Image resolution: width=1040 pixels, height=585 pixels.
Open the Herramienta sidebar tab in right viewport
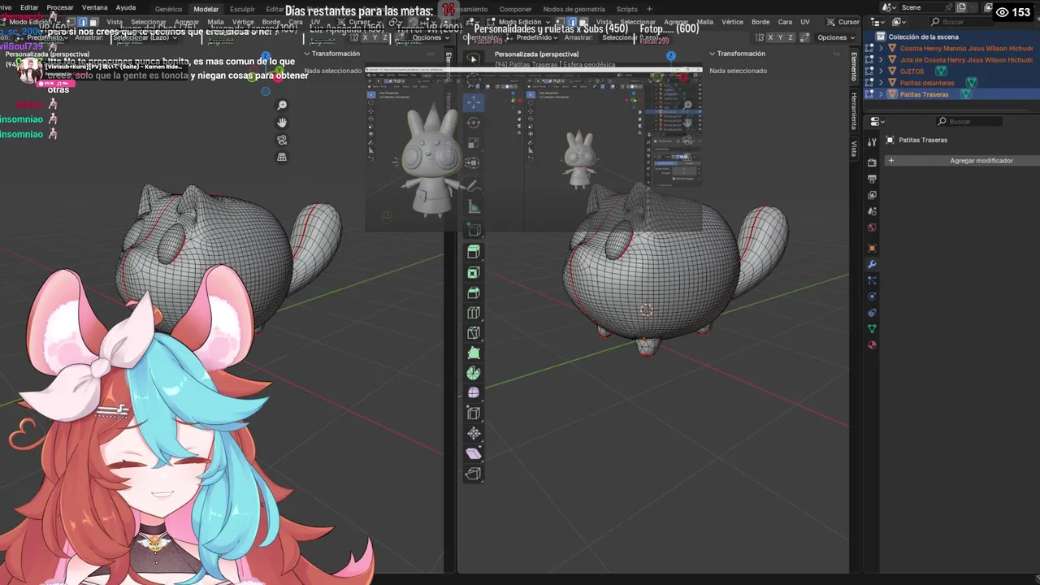coord(854,111)
